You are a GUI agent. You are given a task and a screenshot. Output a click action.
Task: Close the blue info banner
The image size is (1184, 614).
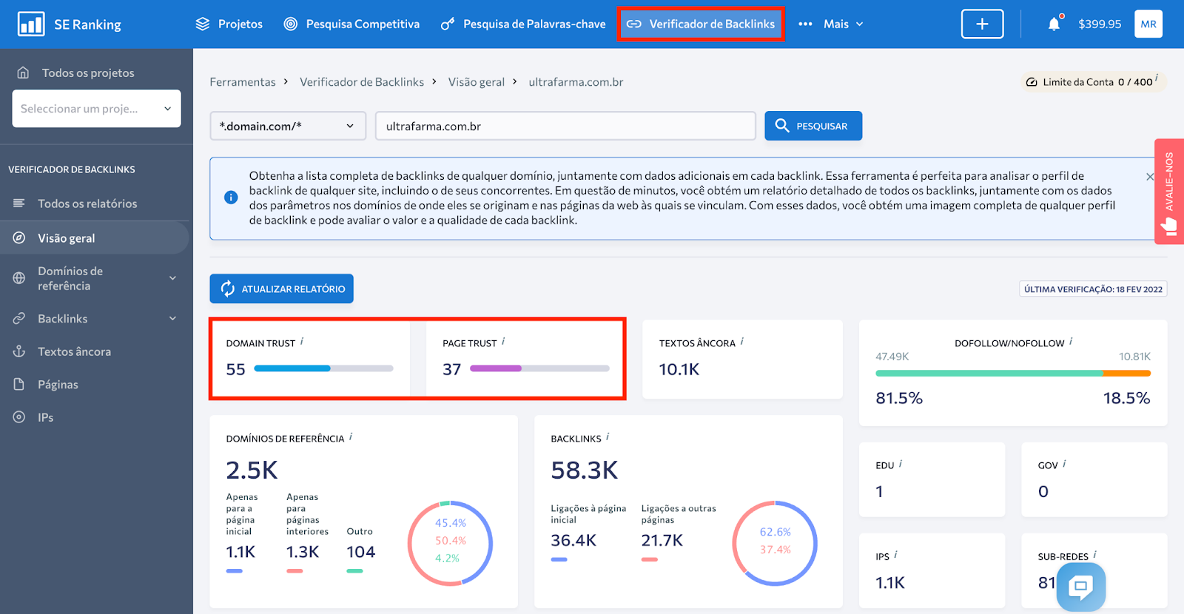(1150, 177)
